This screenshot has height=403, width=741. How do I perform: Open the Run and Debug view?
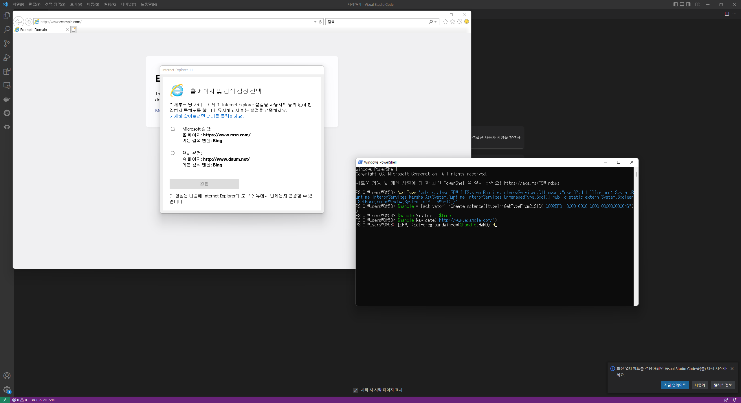click(7, 57)
